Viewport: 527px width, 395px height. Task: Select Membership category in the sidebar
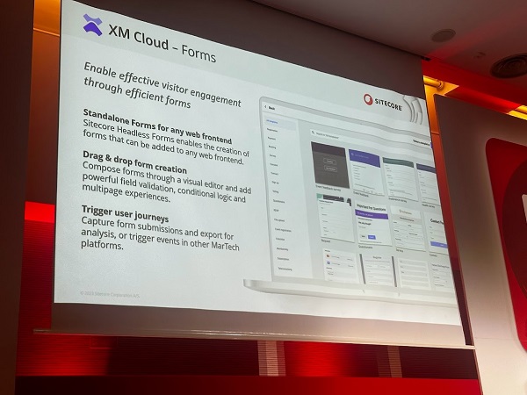click(282, 249)
